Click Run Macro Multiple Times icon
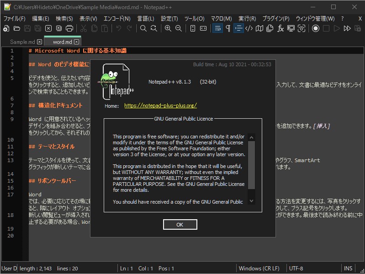 tap(347, 28)
